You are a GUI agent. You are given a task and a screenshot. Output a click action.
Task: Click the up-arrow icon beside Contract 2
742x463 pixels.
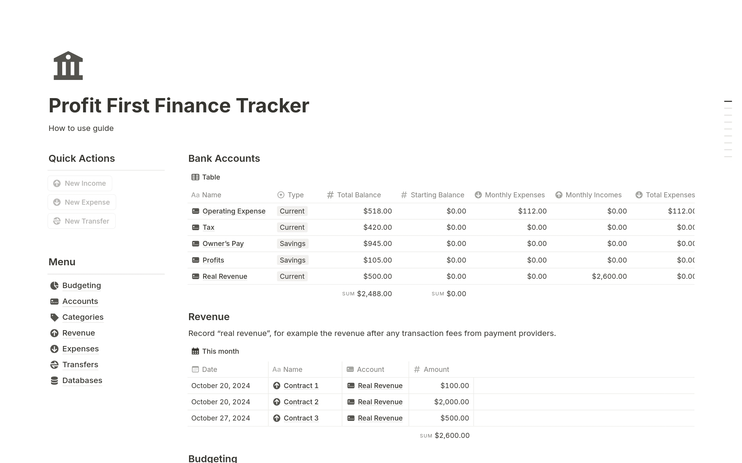coord(277,402)
